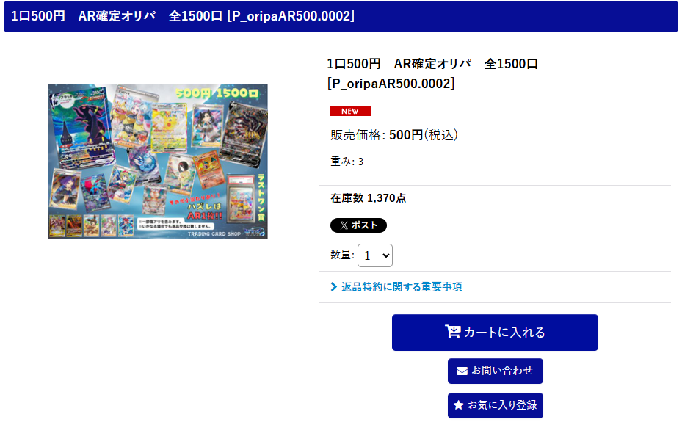The width and height of the screenshot is (682, 428).
Task: Click product title 1口500円 AR確定オリパ
Action: click(399, 64)
